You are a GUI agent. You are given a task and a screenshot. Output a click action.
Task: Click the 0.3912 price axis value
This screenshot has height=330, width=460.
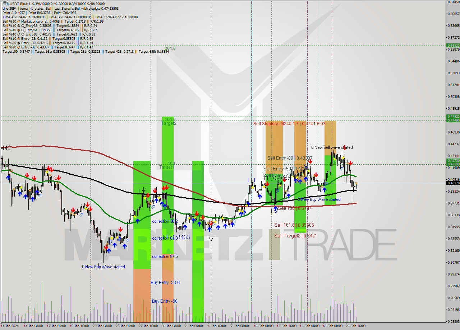tap(454, 192)
